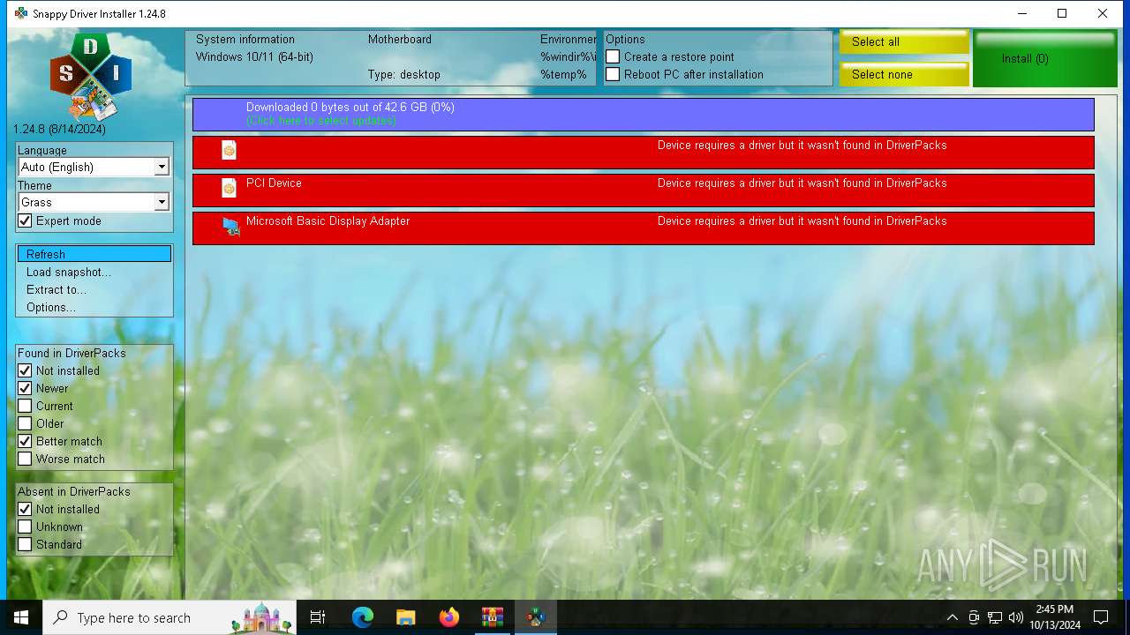This screenshot has width=1130, height=635.
Task: Click the Microsoft Basic Display Adapter icon
Action: tap(230, 227)
